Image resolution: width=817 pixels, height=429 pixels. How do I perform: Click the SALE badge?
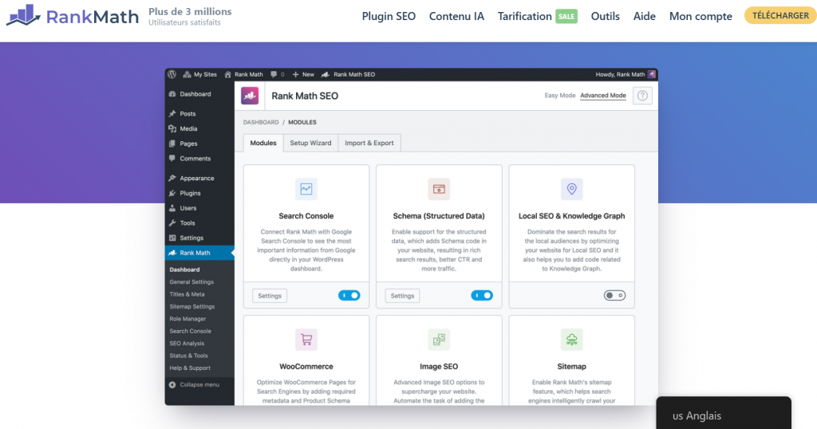(x=566, y=16)
